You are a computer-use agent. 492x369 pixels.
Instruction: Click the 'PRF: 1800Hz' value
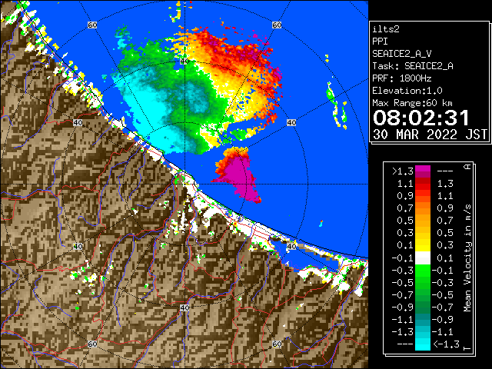(x=402, y=78)
